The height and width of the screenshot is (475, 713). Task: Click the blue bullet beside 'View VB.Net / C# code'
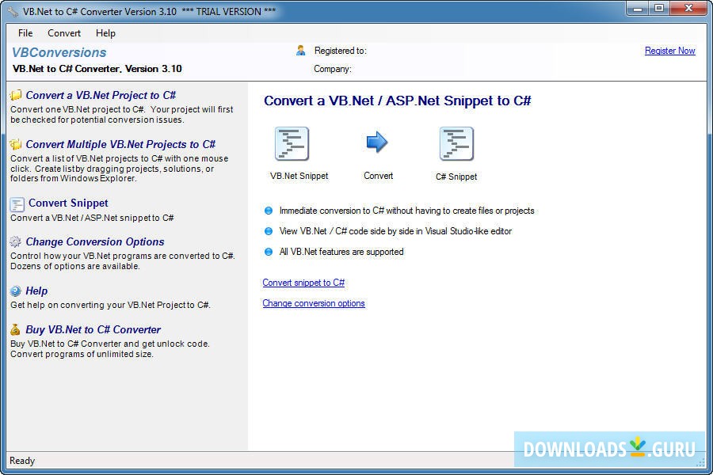point(269,231)
